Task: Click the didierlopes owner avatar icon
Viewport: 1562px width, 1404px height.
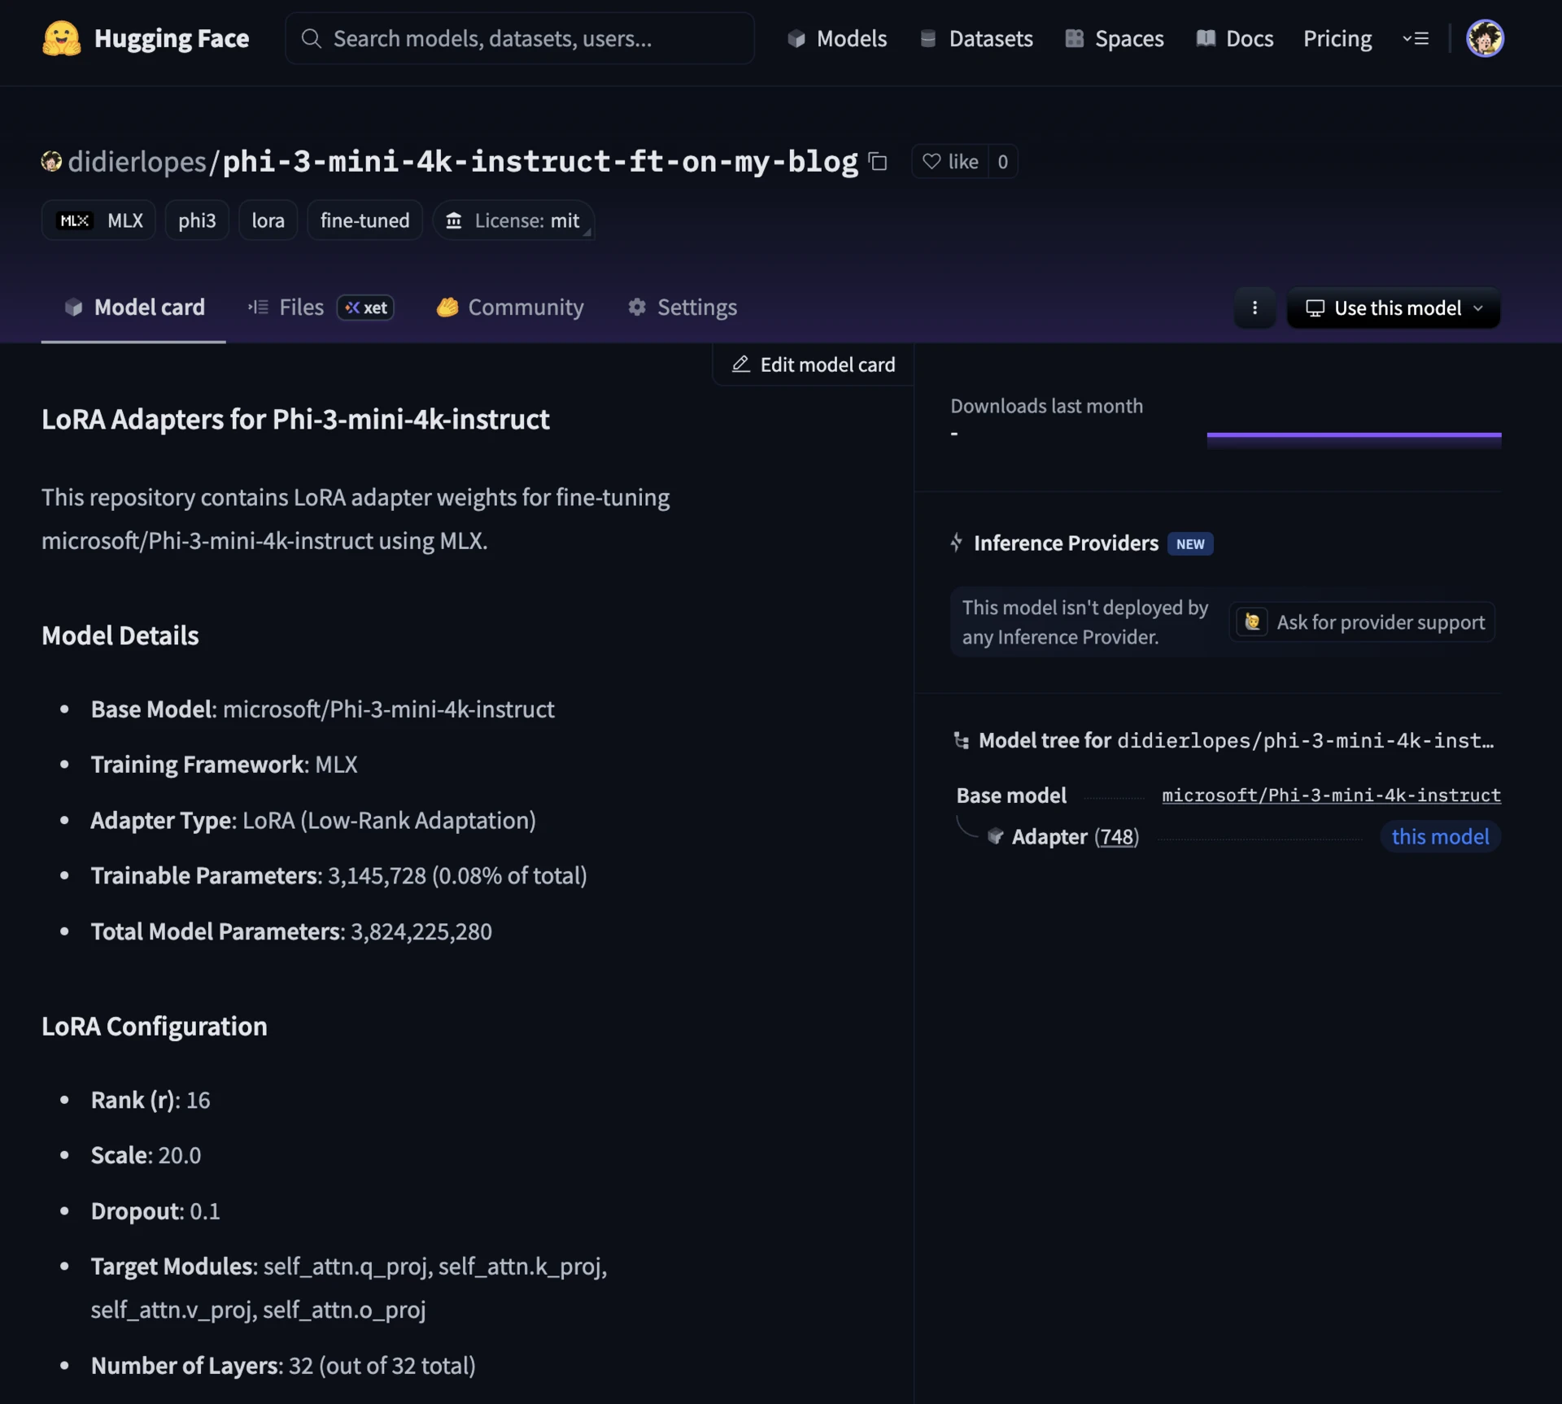Action: click(x=51, y=162)
